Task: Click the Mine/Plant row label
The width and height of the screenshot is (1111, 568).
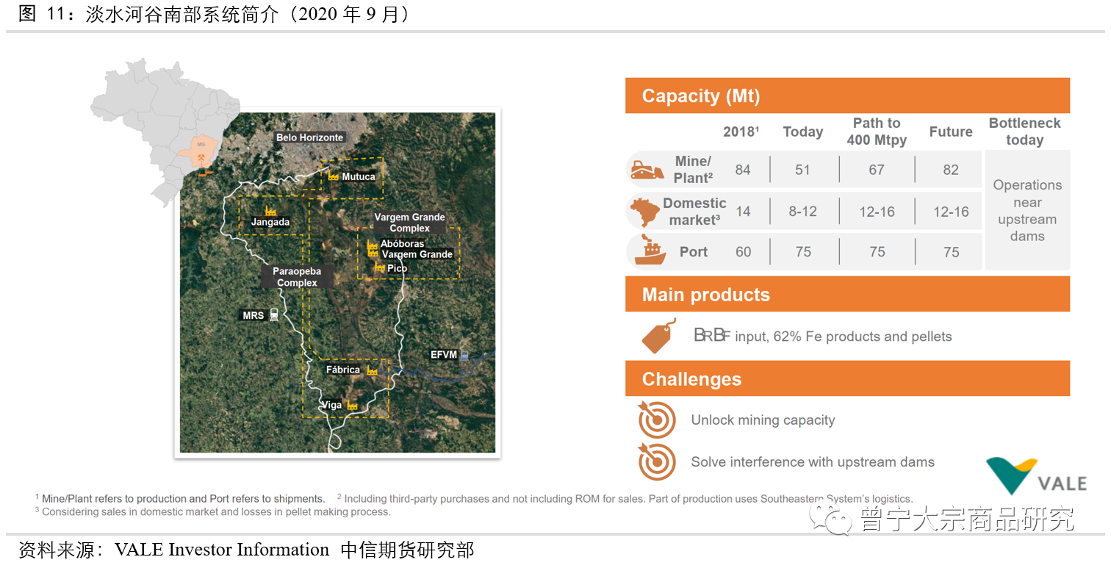Action: (x=693, y=169)
